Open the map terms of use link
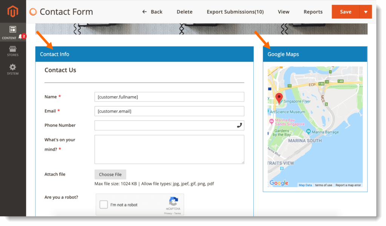 pyautogui.click(x=323, y=185)
